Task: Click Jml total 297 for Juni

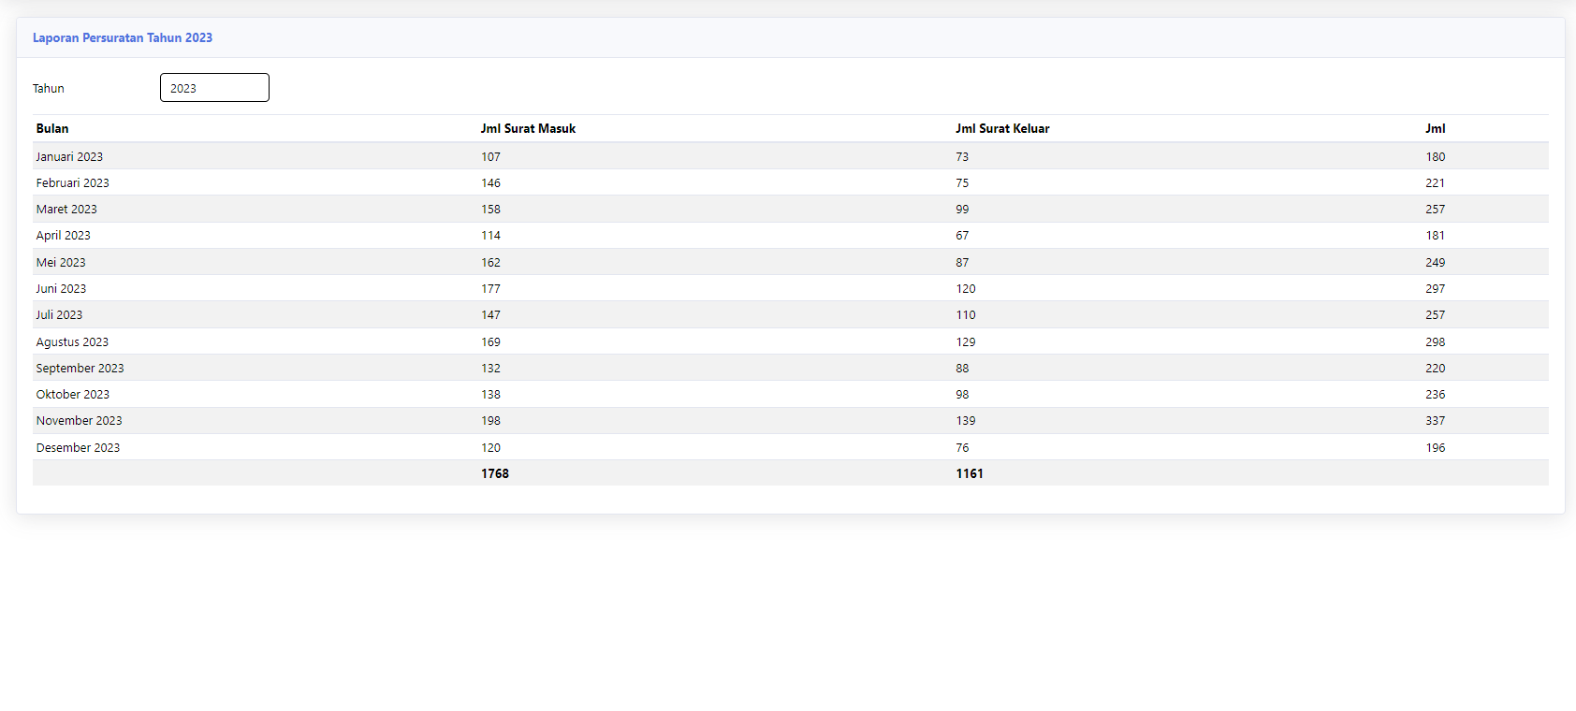Action: pos(1436,289)
